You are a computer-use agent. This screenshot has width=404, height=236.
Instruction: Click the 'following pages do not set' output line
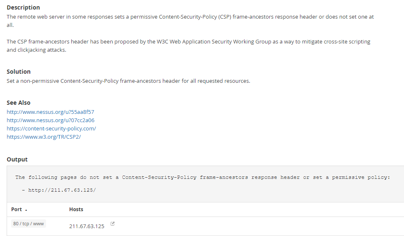203,177
